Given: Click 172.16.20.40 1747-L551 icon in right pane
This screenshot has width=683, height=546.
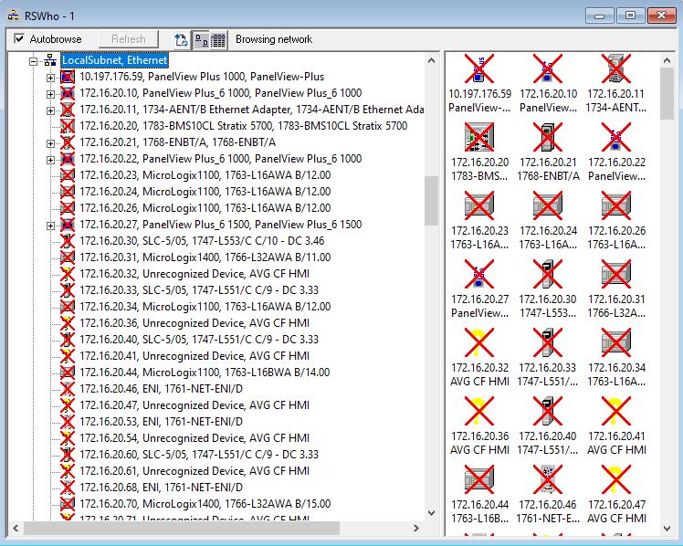Looking at the screenshot, I should [548, 411].
